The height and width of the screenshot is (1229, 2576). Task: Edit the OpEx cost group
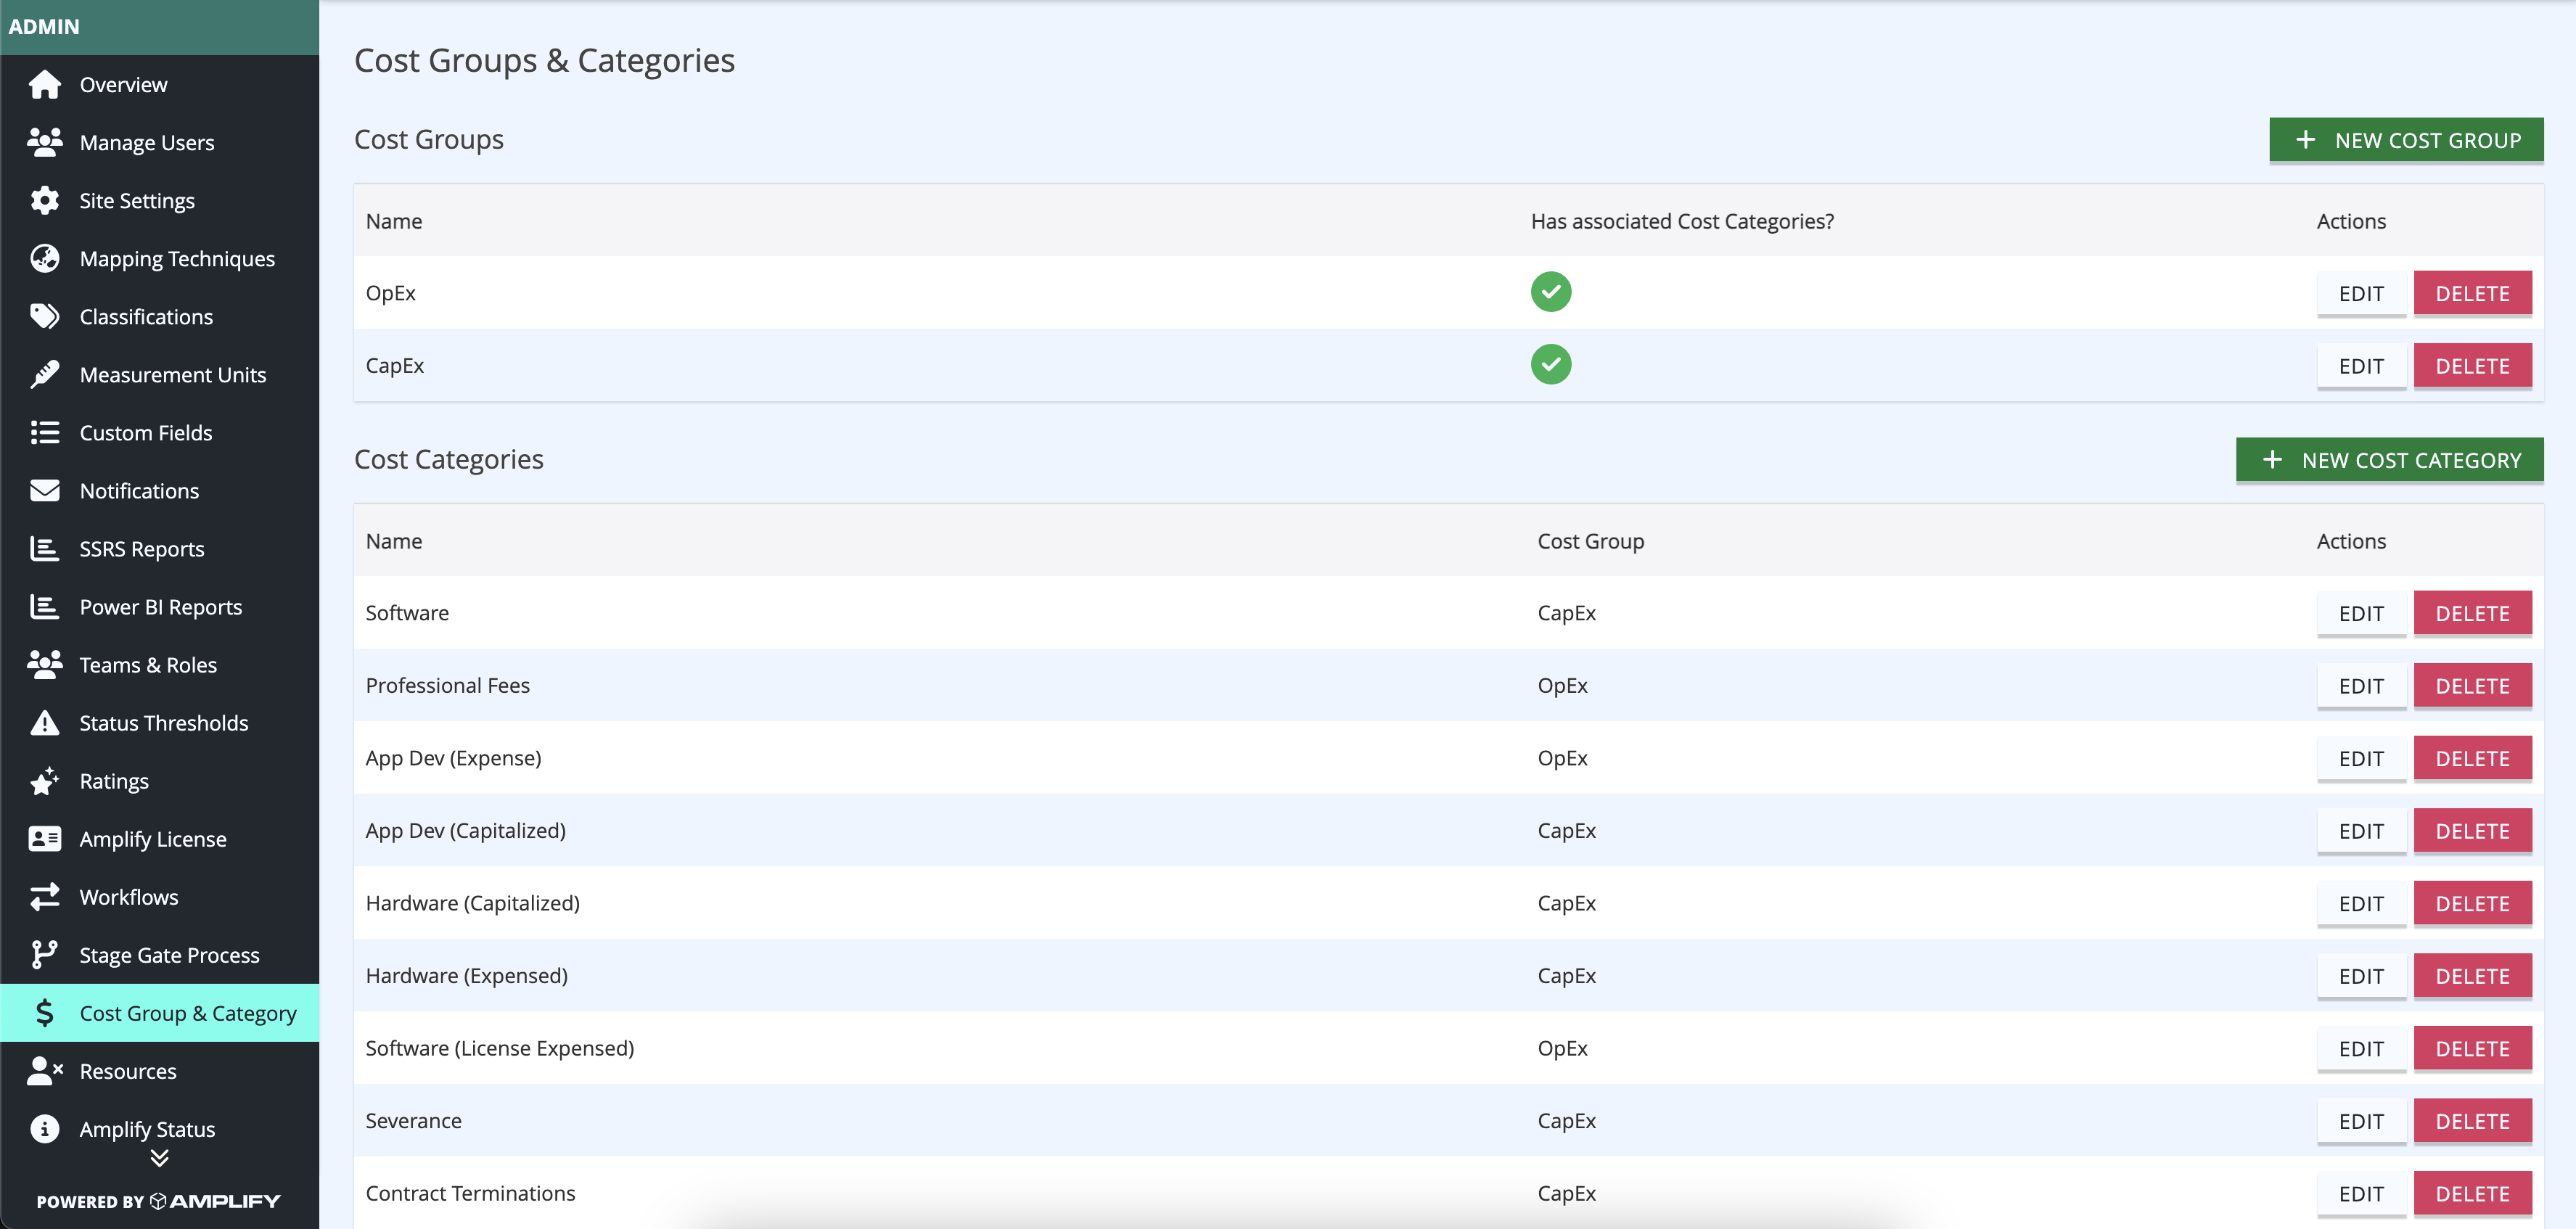[2361, 293]
